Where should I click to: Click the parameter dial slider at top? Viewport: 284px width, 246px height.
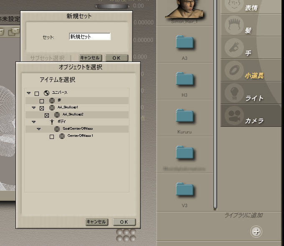tap(112, 6)
